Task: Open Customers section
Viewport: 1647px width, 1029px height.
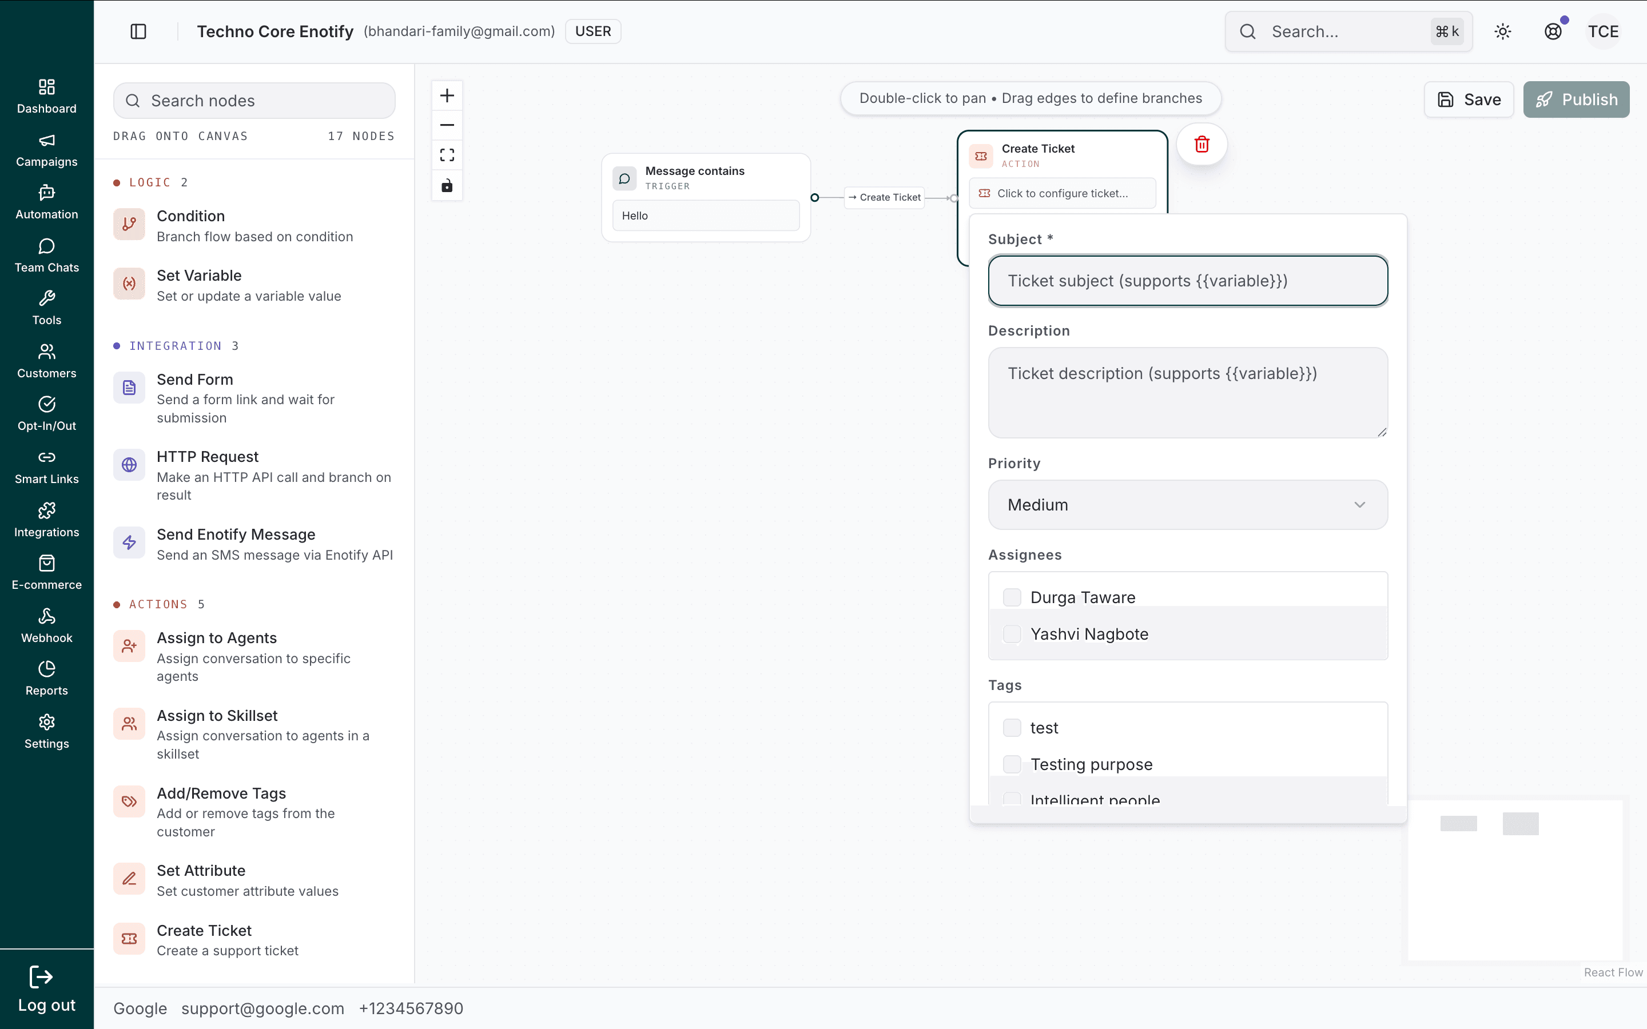Action: [x=47, y=361]
